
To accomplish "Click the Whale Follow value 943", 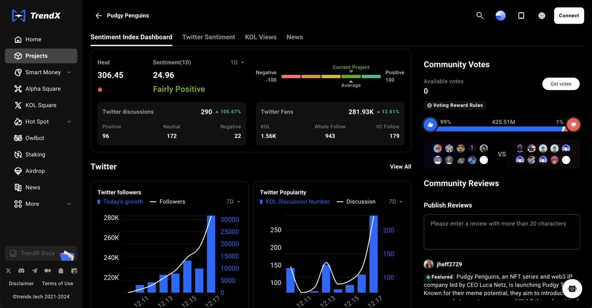I will pyautogui.click(x=330, y=136).
